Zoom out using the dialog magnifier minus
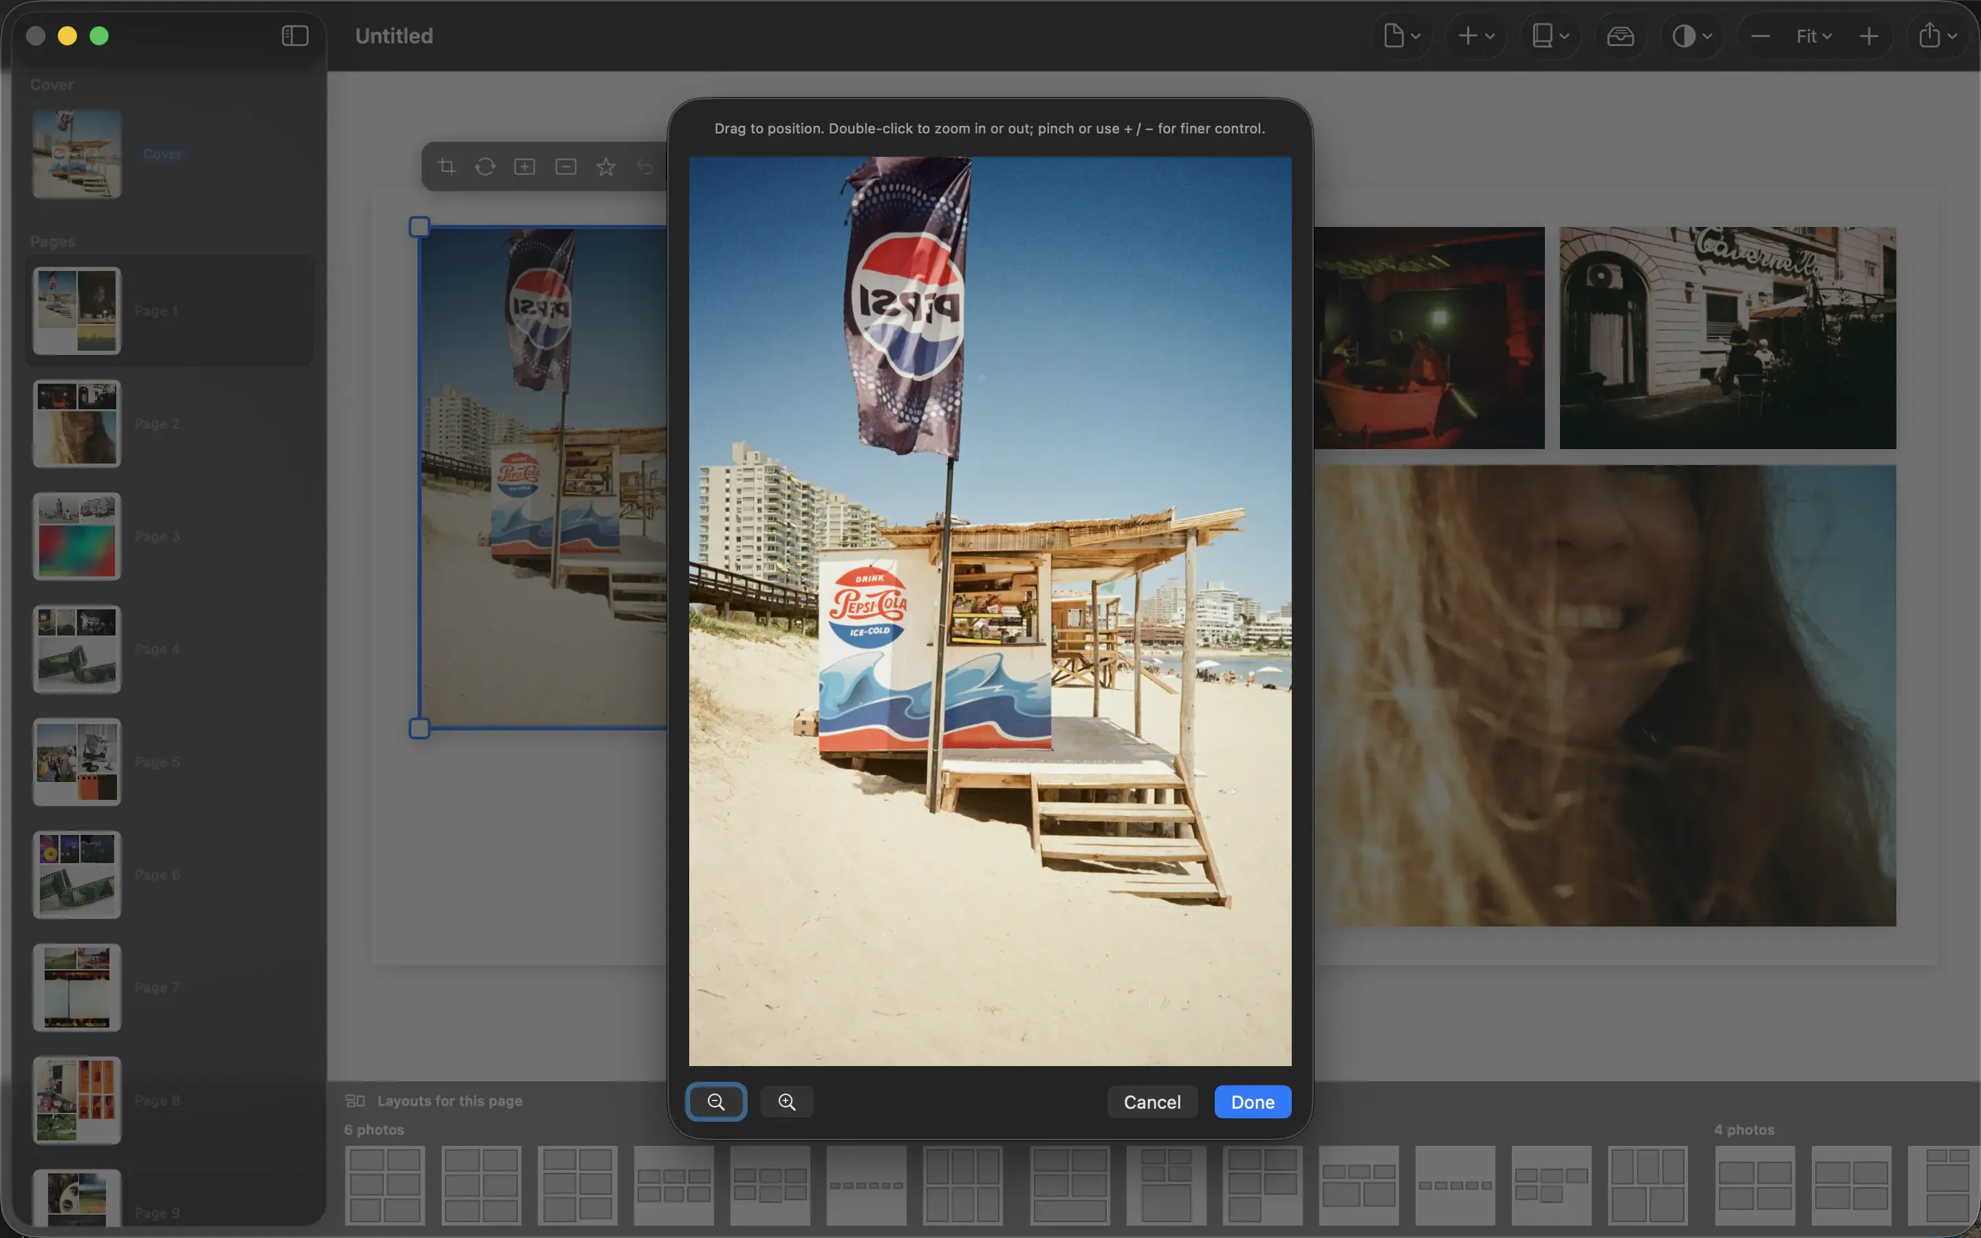The image size is (1981, 1238). 716,1102
